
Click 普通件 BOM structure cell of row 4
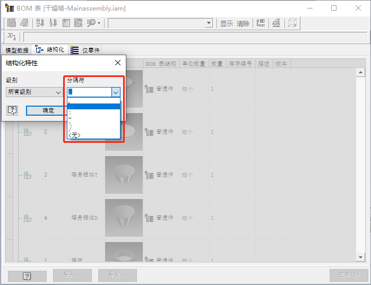(x=161, y=218)
